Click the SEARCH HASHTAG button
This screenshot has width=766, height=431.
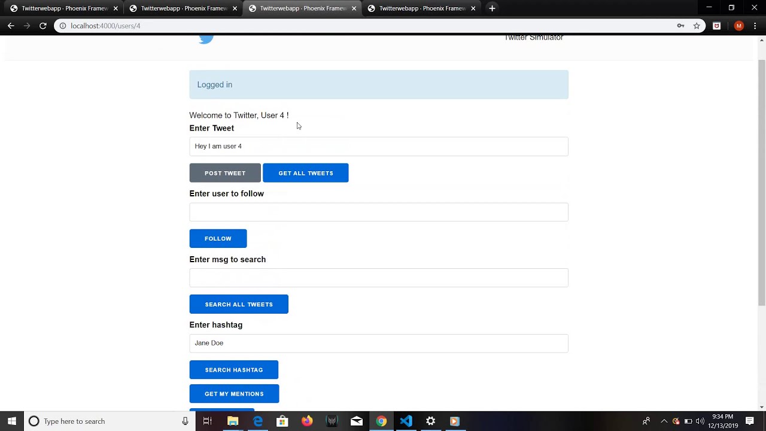coord(234,370)
